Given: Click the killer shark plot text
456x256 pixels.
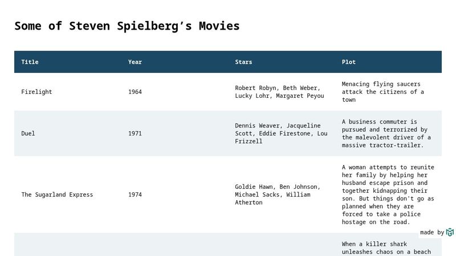Looking at the screenshot, I should pos(386,248).
